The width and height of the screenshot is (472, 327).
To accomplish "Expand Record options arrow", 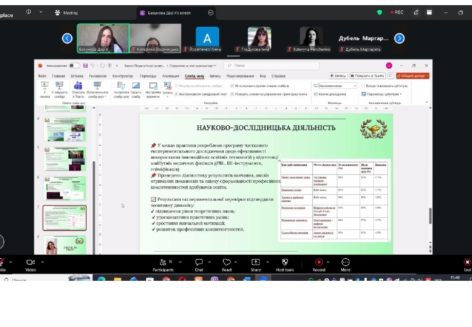I will [x=328, y=262].
